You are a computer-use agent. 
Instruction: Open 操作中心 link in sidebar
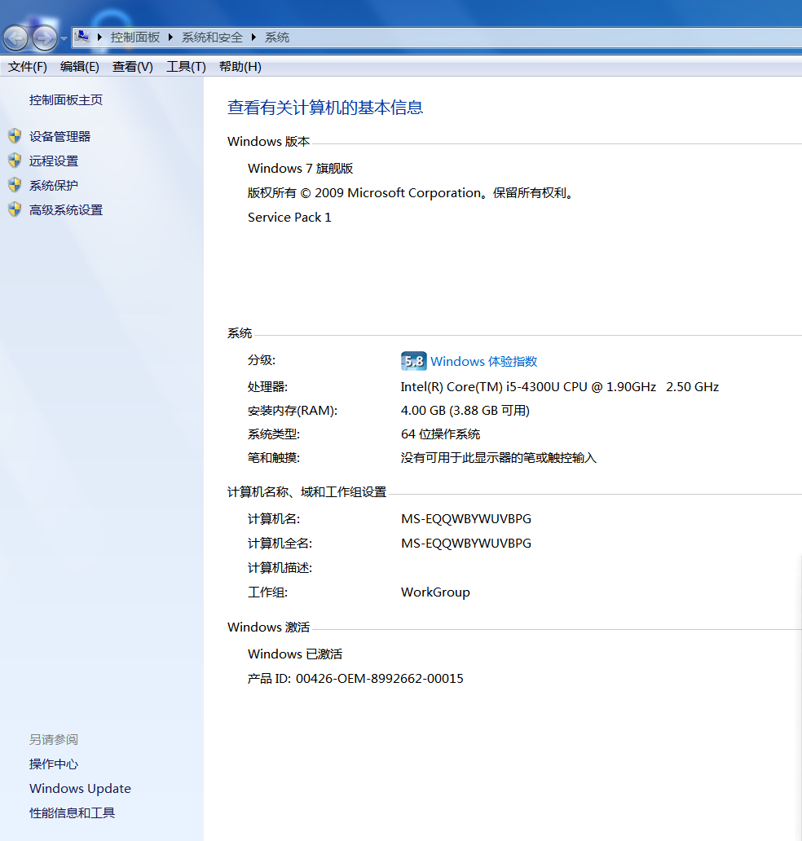tap(54, 764)
